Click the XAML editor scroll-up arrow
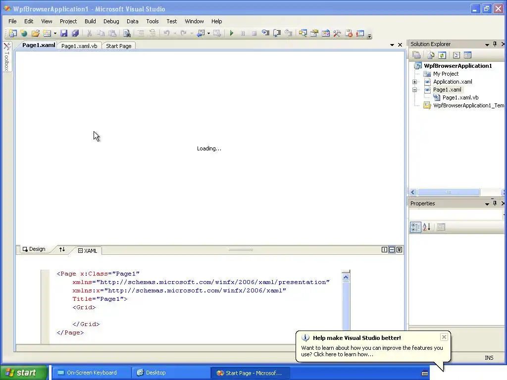This screenshot has width=507, height=380. pos(346,277)
